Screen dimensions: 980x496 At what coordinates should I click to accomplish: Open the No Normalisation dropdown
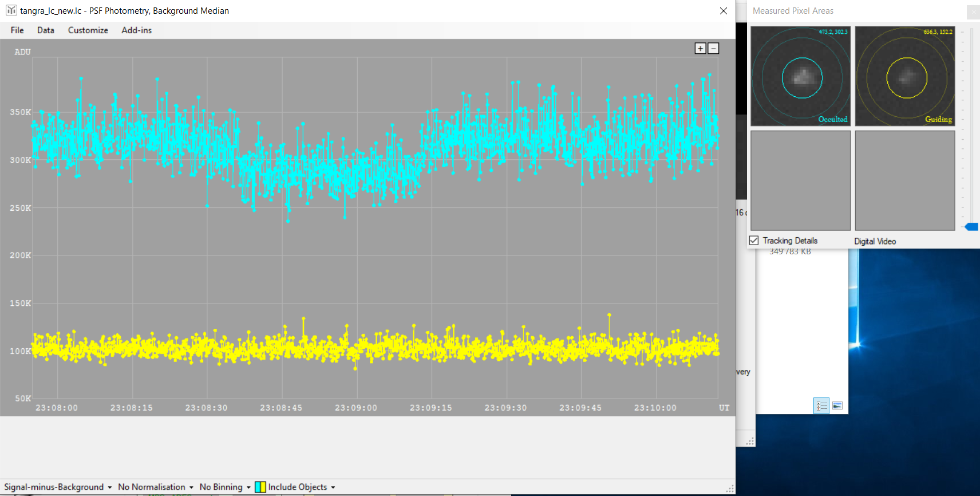(x=156, y=487)
